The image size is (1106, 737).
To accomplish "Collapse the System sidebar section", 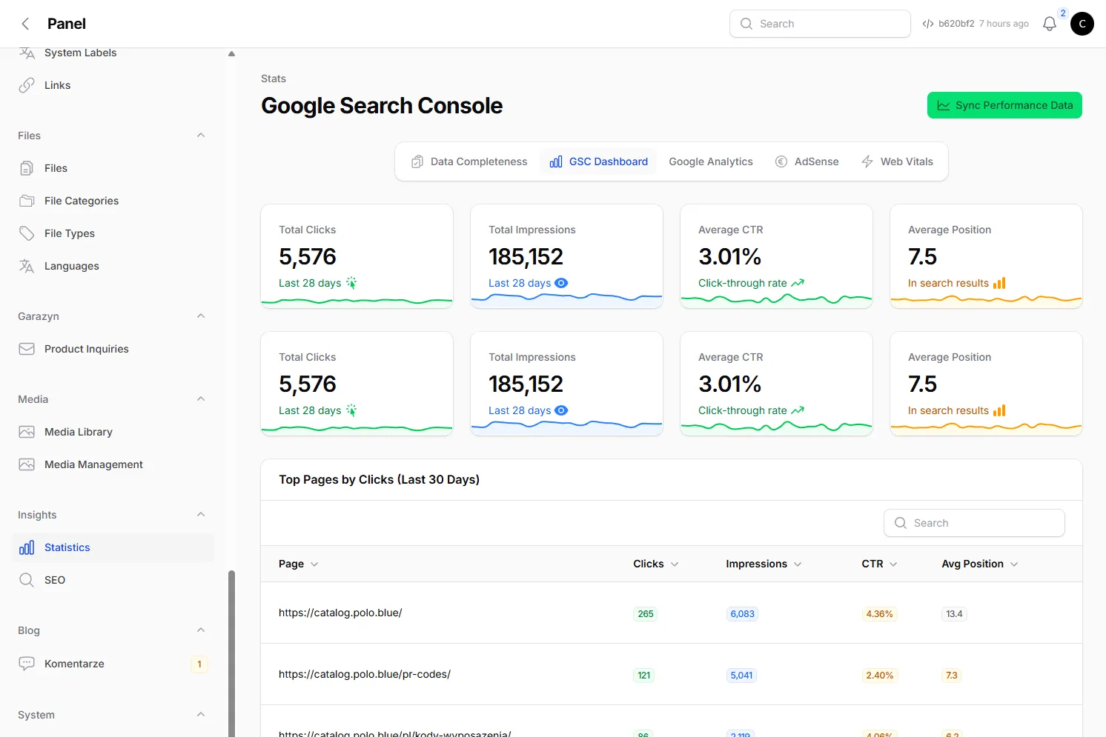I will pos(201,715).
